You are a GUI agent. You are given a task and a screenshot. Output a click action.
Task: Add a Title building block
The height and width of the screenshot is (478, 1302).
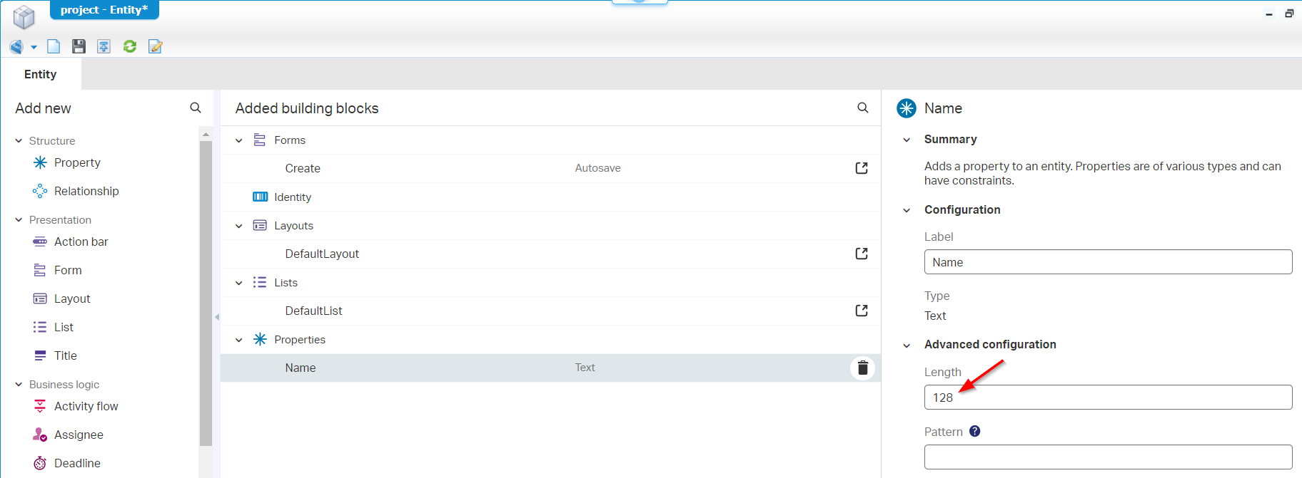tap(65, 355)
